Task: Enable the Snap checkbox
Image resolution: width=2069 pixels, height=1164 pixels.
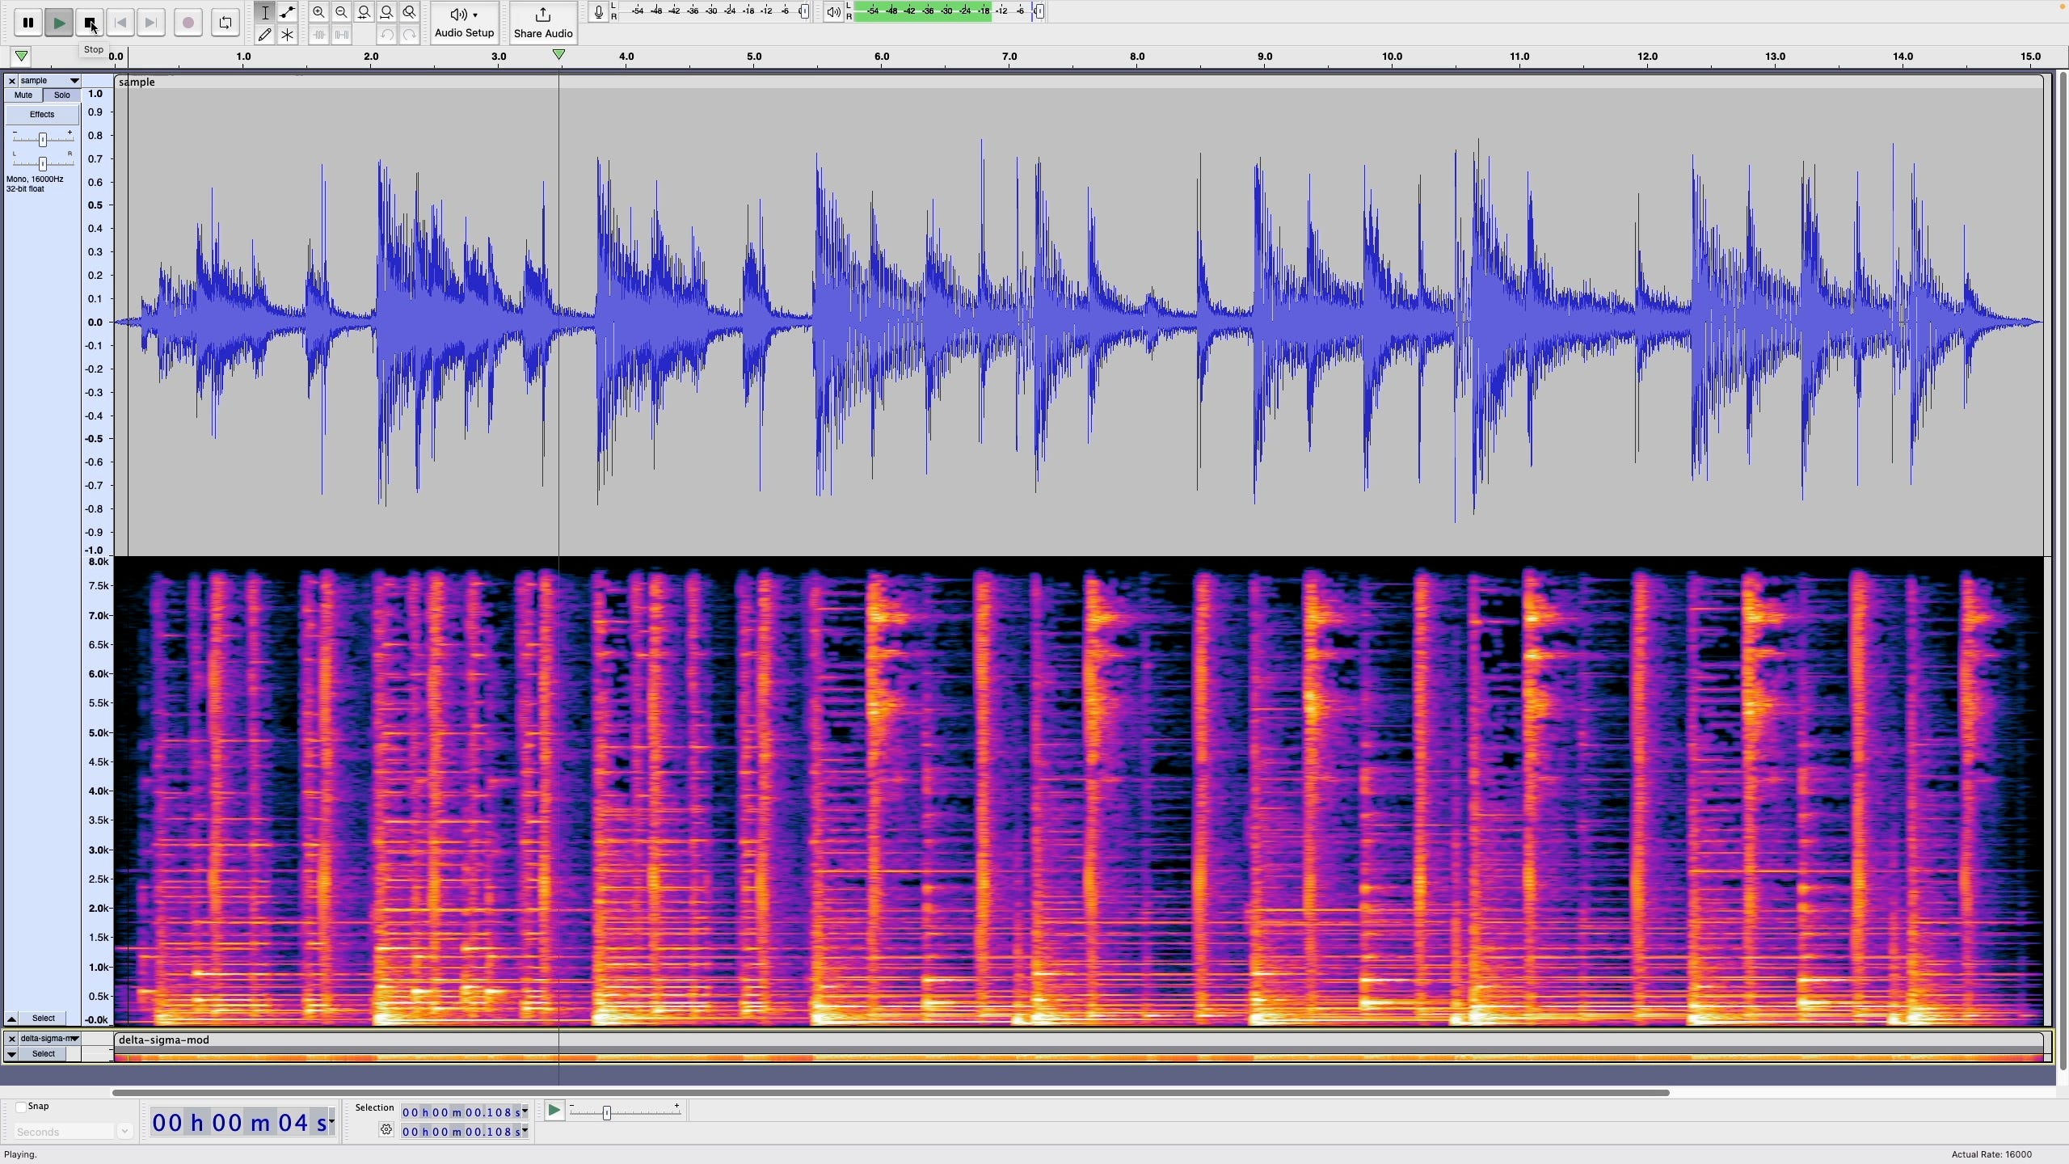Action: [21, 1106]
